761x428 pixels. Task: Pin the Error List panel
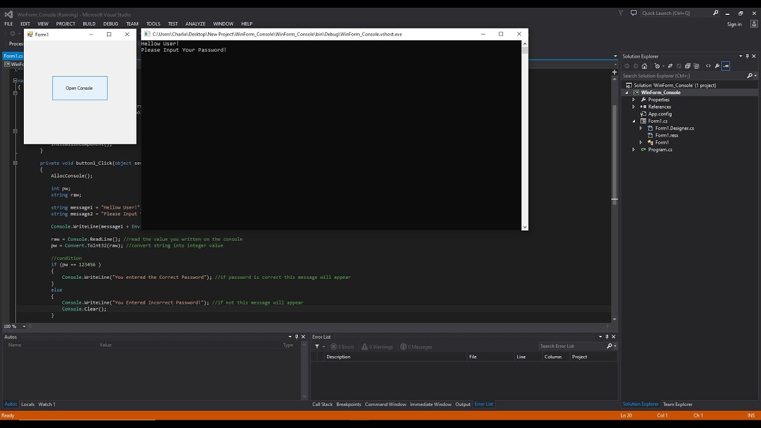(607, 337)
